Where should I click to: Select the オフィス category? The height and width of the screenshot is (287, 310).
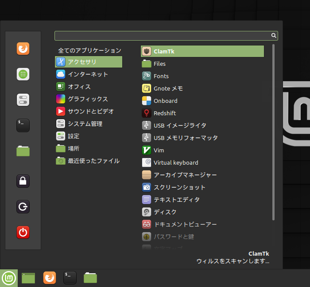tap(89, 87)
